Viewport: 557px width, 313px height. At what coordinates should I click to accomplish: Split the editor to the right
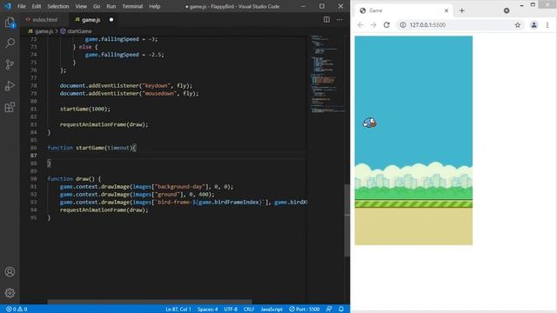pos(326,19)
